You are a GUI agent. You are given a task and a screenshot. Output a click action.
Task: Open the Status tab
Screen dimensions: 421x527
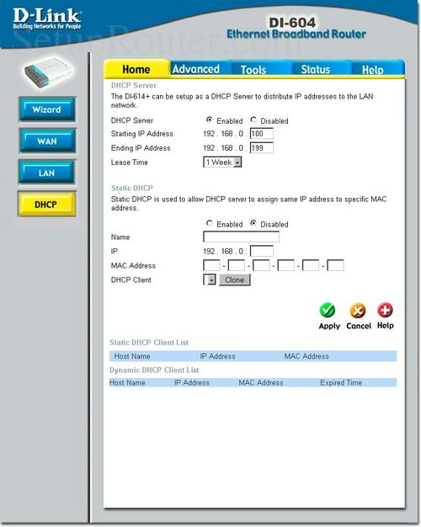(316, 70)
